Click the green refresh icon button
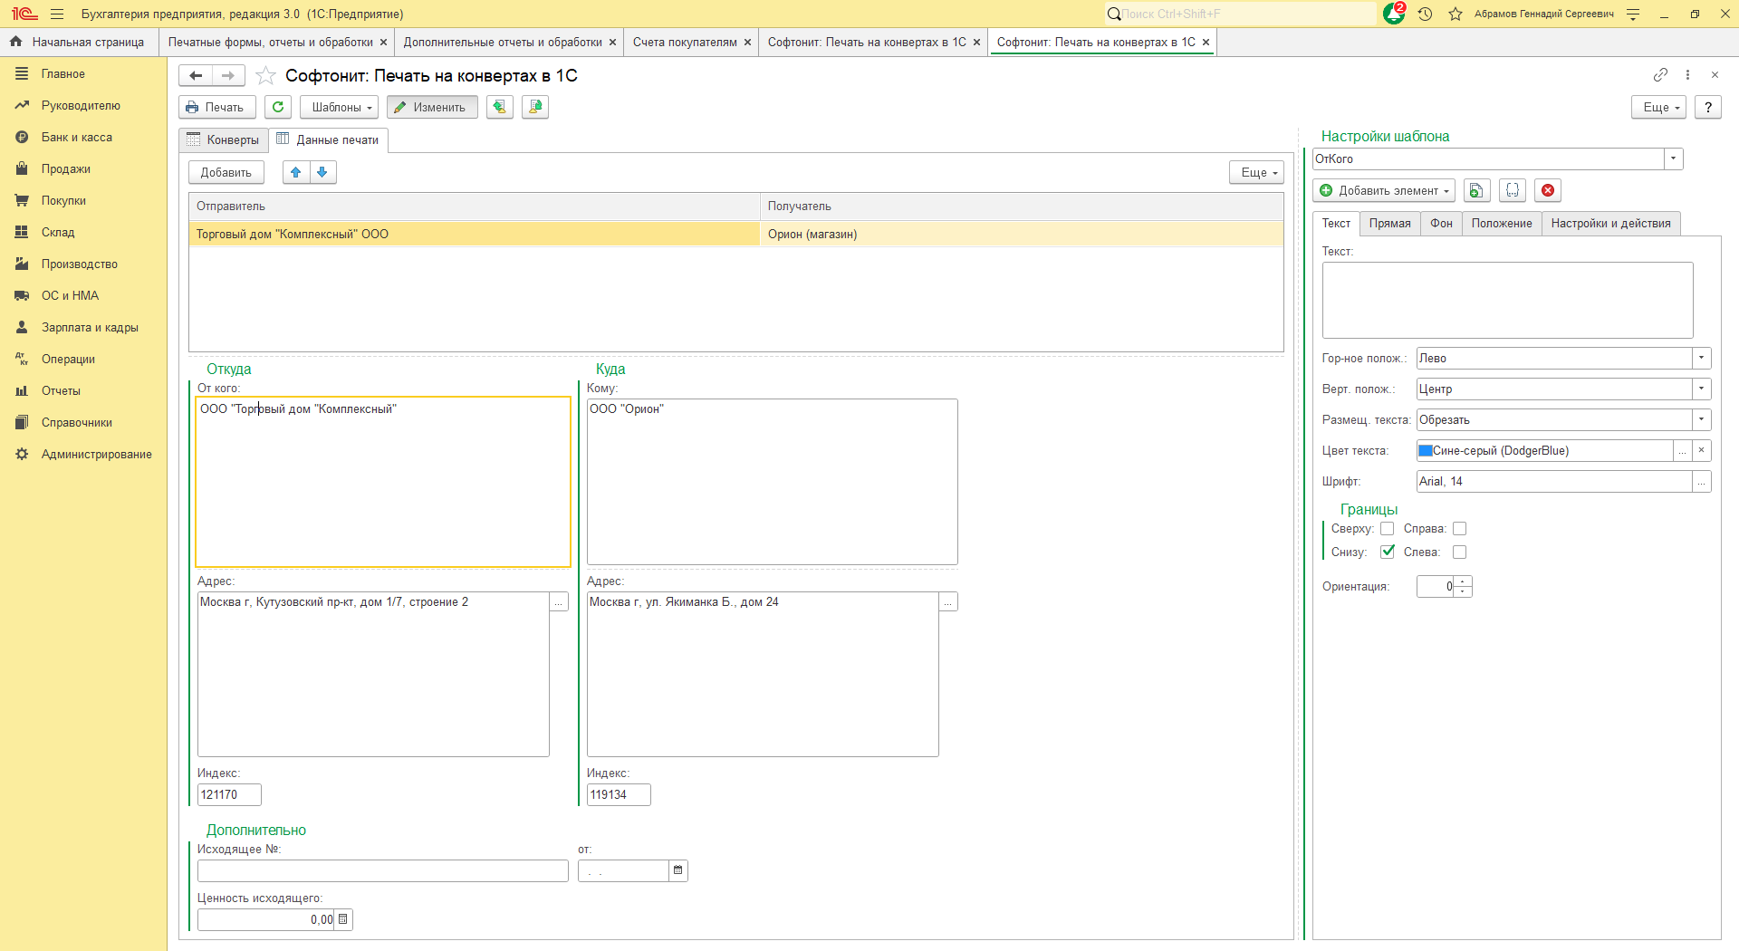Viewport: 1739px width, 951px height. (x=278, y=107)
